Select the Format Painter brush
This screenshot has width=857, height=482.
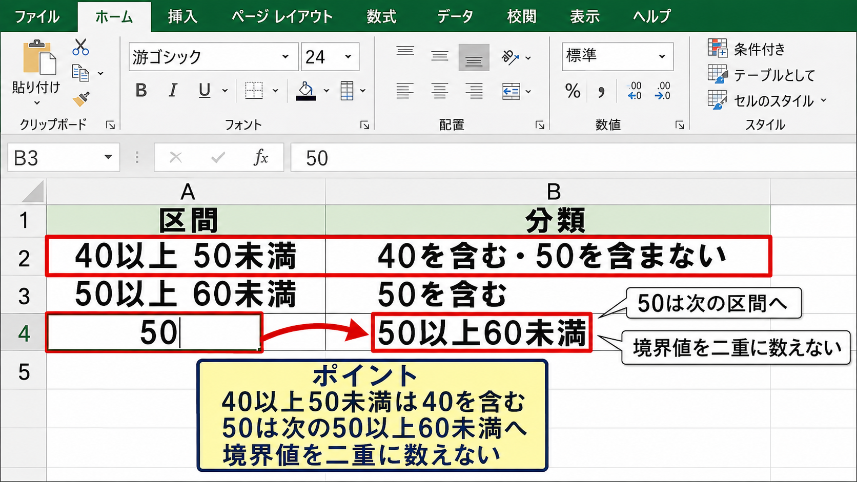pyautogui.click(x=81, y=98)
